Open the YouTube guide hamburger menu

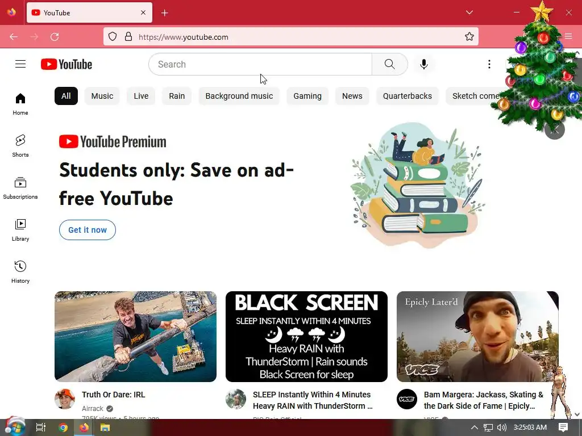coord(20,64)
